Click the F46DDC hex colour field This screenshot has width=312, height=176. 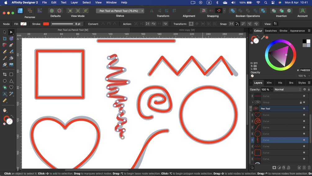click(x=305, y=70)
